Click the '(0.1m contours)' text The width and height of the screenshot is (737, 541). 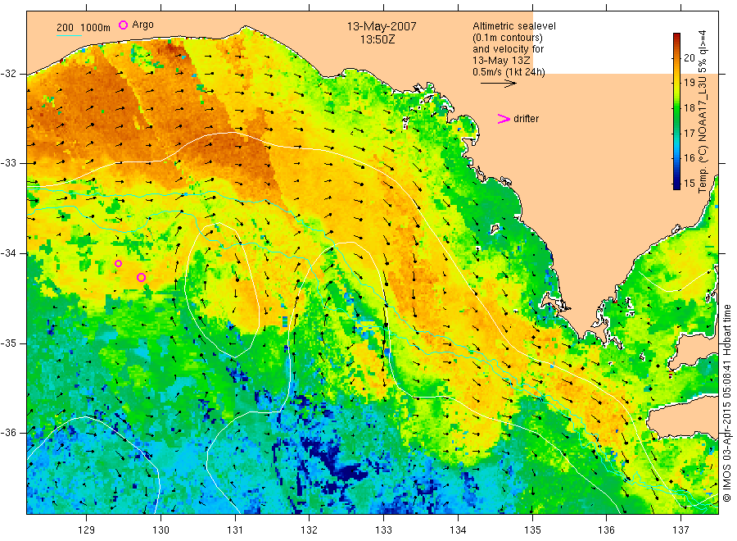click(508, 38)
